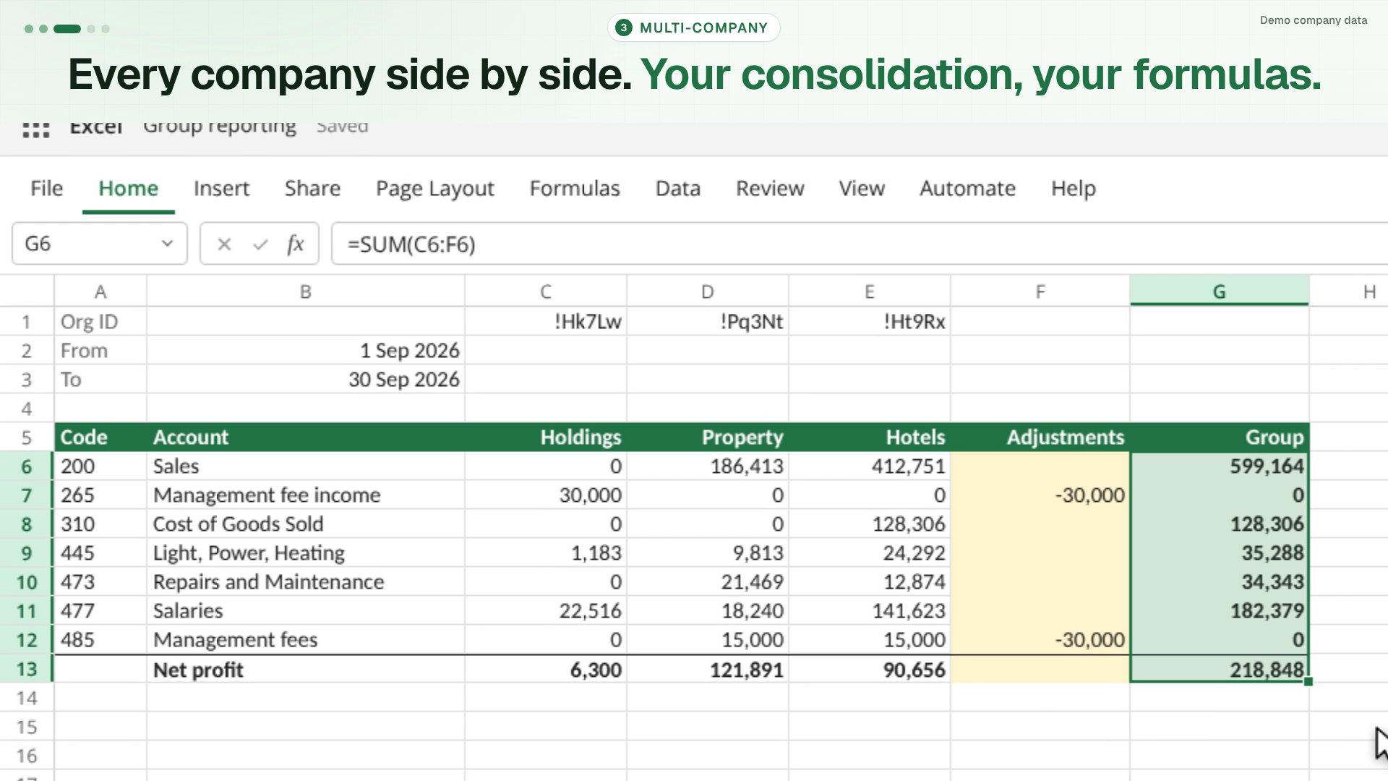Image resolution: width=1388 pixels, height=781 pixels.
Task: Open the Help ribbon tab
Action: 1073,188
